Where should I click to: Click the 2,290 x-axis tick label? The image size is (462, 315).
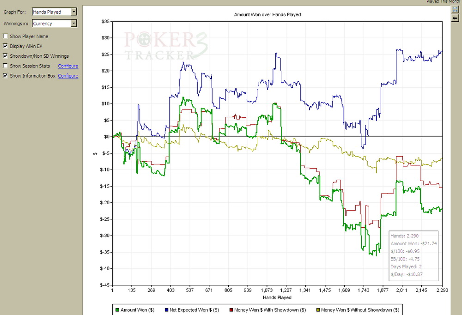[442, 290]
